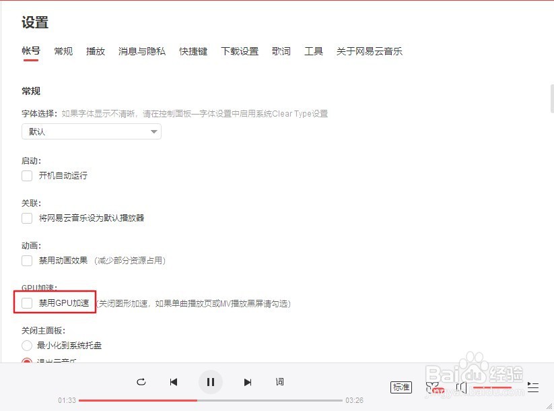
Task: Open the 下载设置 tab
Action: (240, 51)
